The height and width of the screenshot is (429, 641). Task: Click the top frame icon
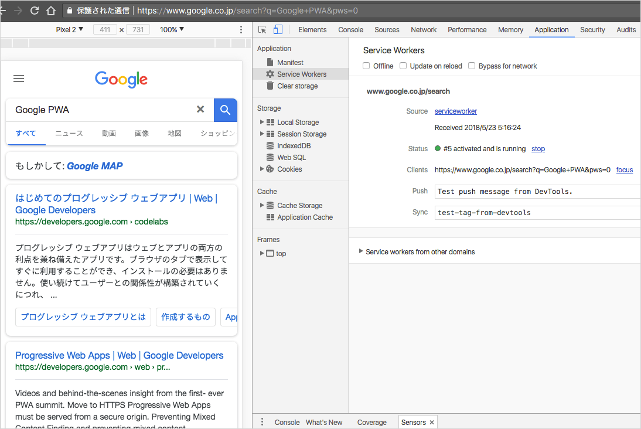tap(270, 253)
